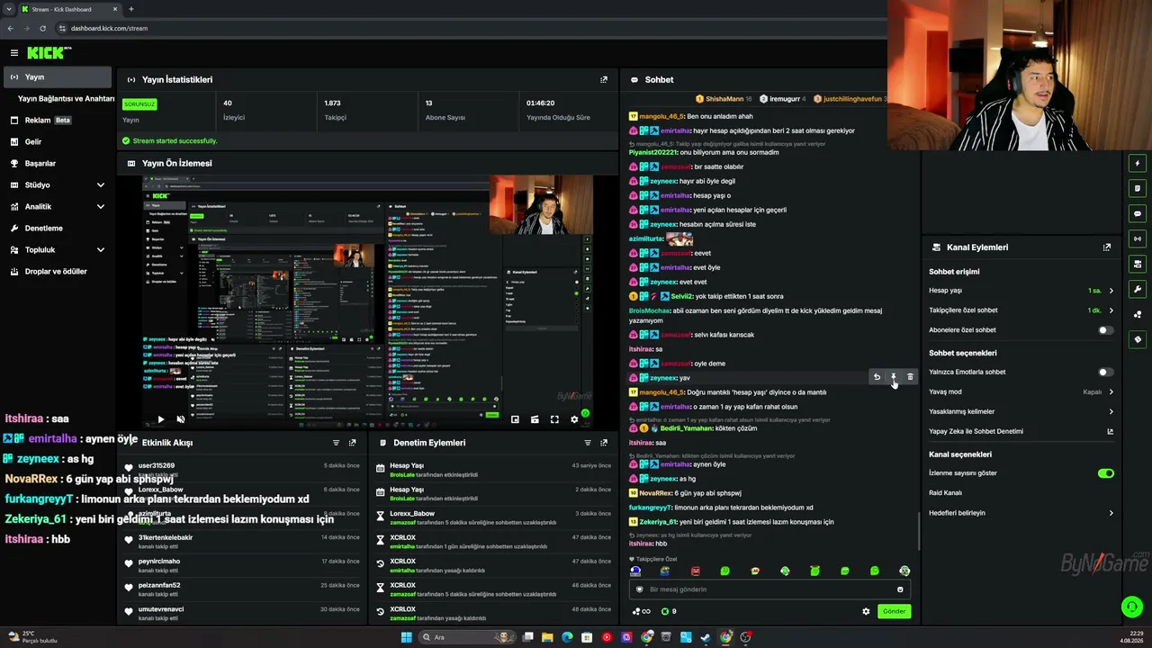Reply to zeyneex's 'yav' message
Image resolution: width=1152 pixels, height=648 pixels.
877,377
